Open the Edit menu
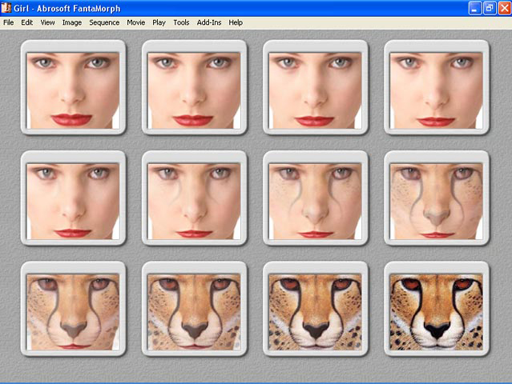Viewport: 512px width, 384px height. pyautogui.click(x=27, y=22)
